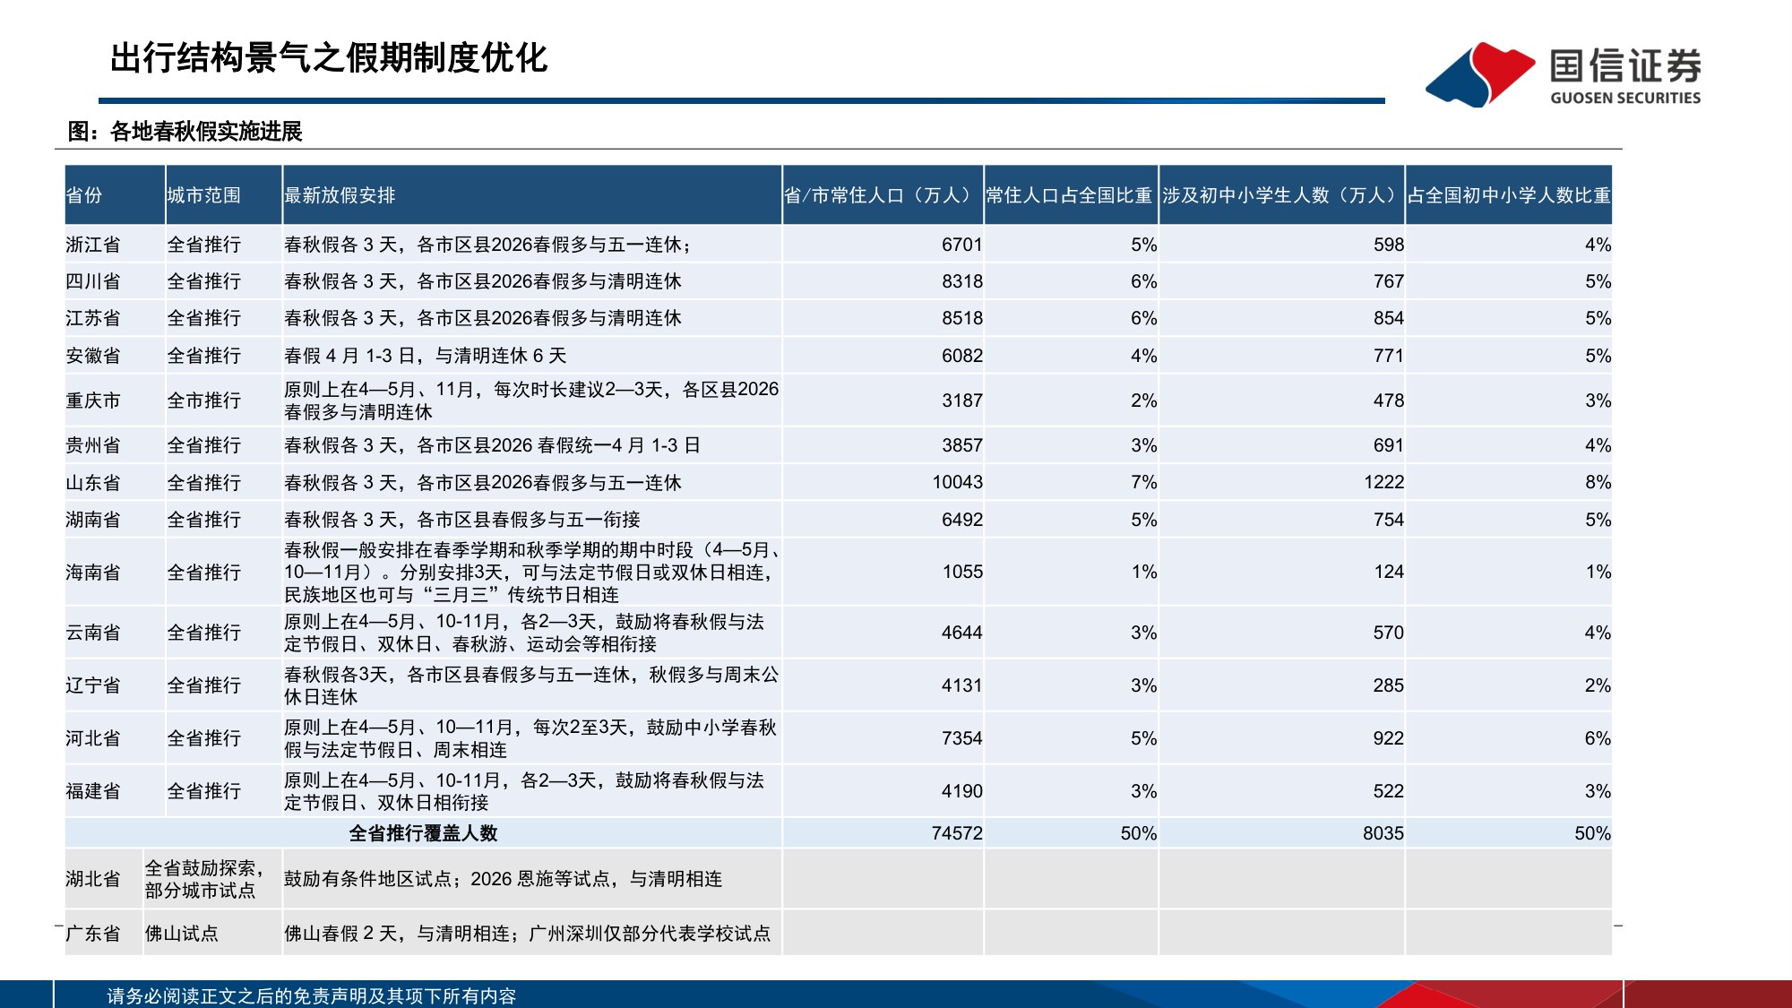Select the 云南省 row label

click(x=93, y=633)
